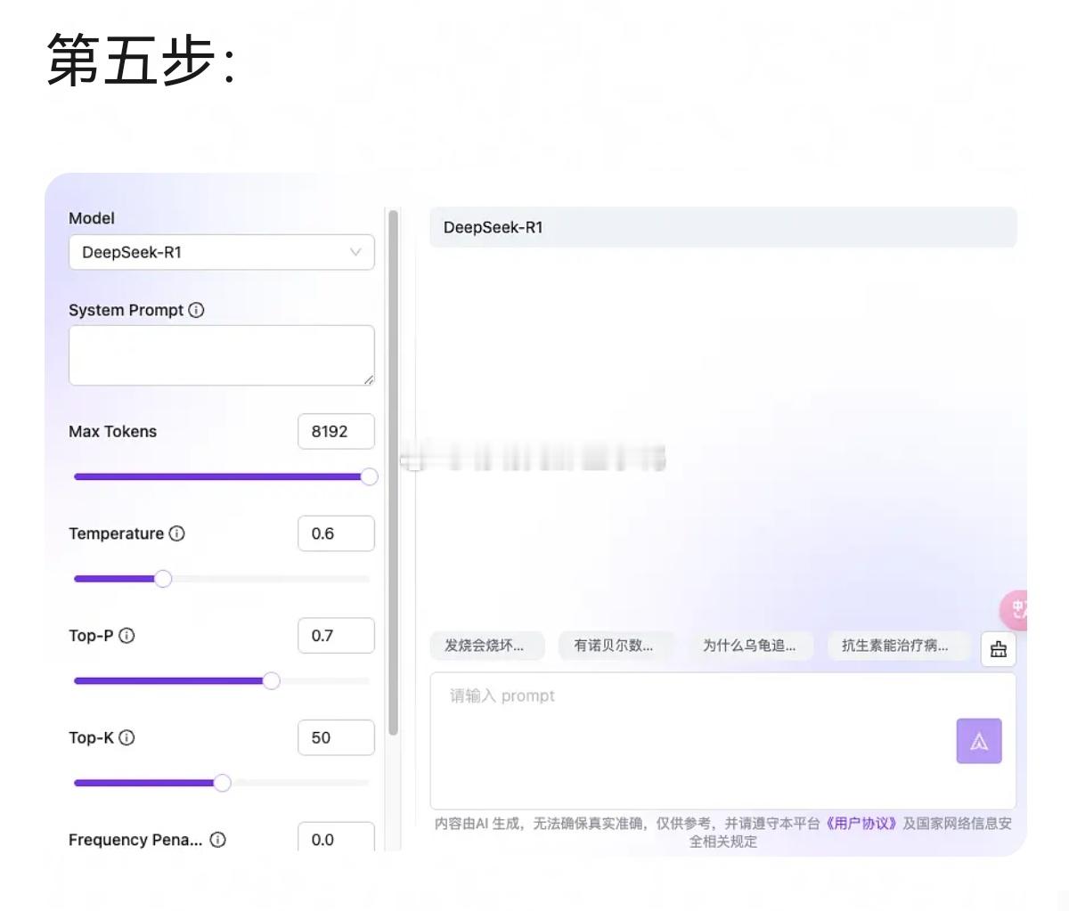Click the System Prompt label

(x=126, y=310)
